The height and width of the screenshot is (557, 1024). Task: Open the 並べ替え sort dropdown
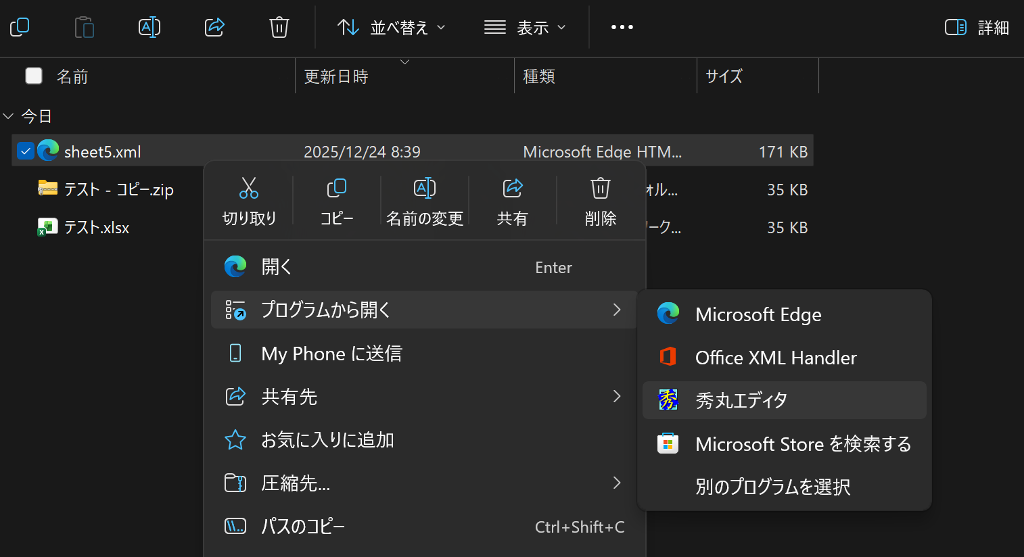tap(392, 28)
